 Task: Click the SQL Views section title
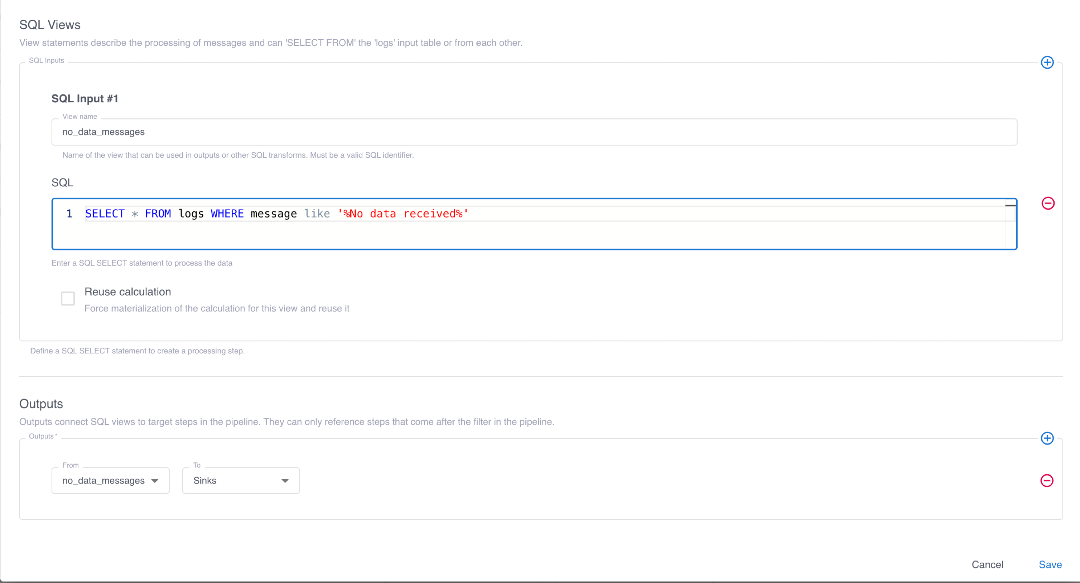(x=49, y=24)
